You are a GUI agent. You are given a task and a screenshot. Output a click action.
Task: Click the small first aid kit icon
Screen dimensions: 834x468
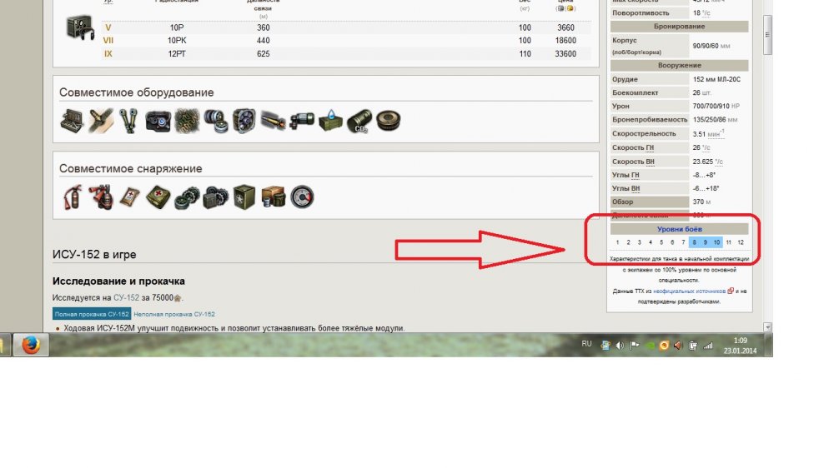pyautogui.click(x=129, y=197)
